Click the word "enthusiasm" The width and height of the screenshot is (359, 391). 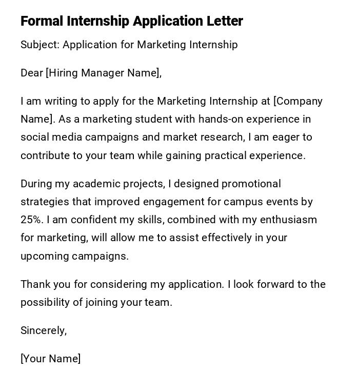coord(288,220)
